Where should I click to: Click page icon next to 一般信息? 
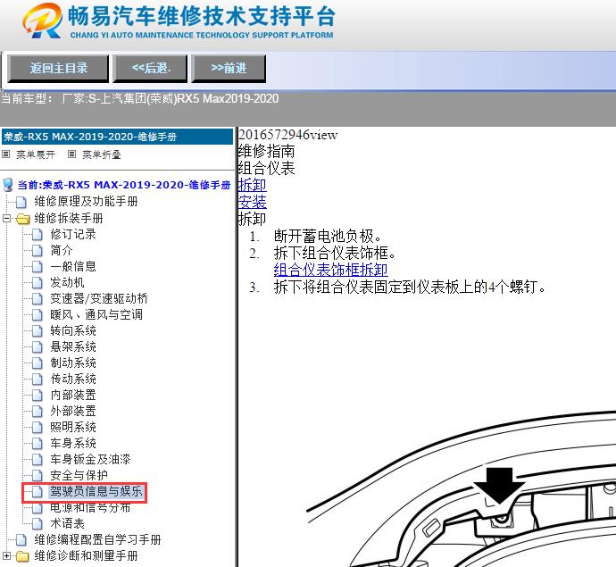[37, 267]
